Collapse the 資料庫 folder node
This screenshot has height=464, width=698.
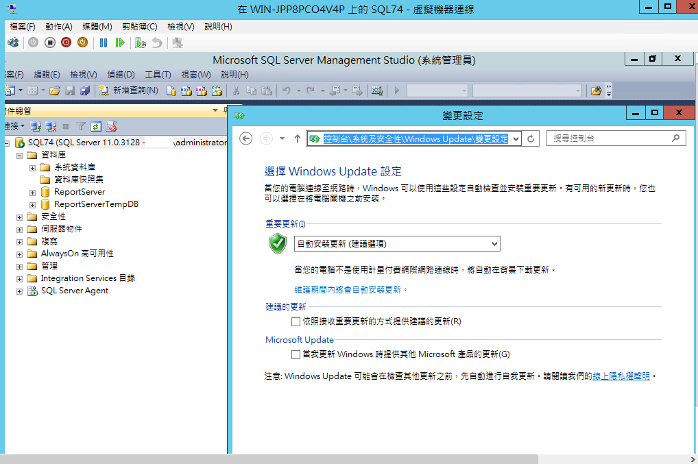20,156
